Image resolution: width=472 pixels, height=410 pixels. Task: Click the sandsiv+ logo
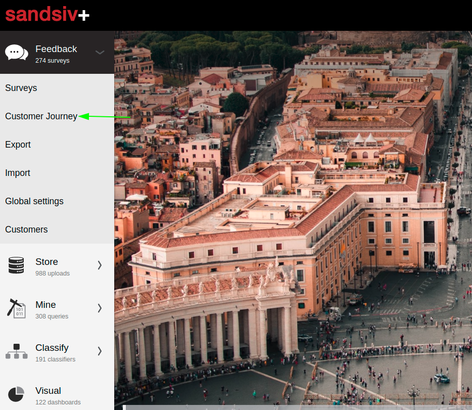(48, 14)
